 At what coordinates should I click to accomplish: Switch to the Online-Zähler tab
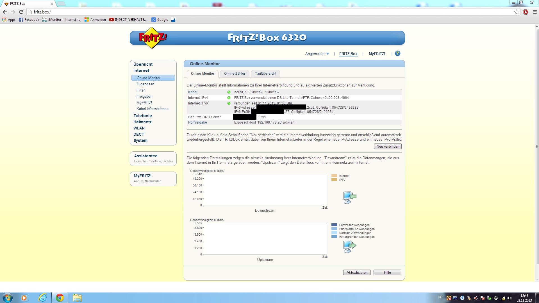[235, 74]
